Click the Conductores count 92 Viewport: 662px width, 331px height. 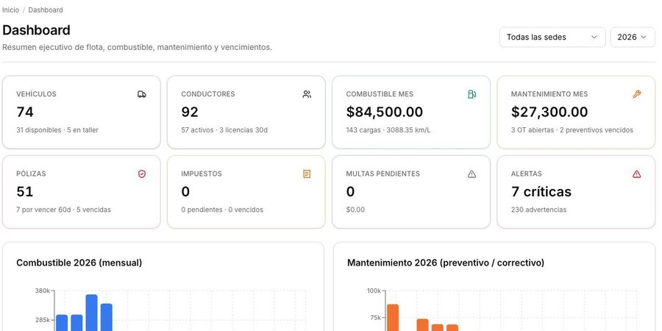pyautogui.click(x=190, y=112)
